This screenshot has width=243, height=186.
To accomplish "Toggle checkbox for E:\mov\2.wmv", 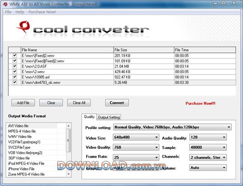I will [x=15, y=72].
